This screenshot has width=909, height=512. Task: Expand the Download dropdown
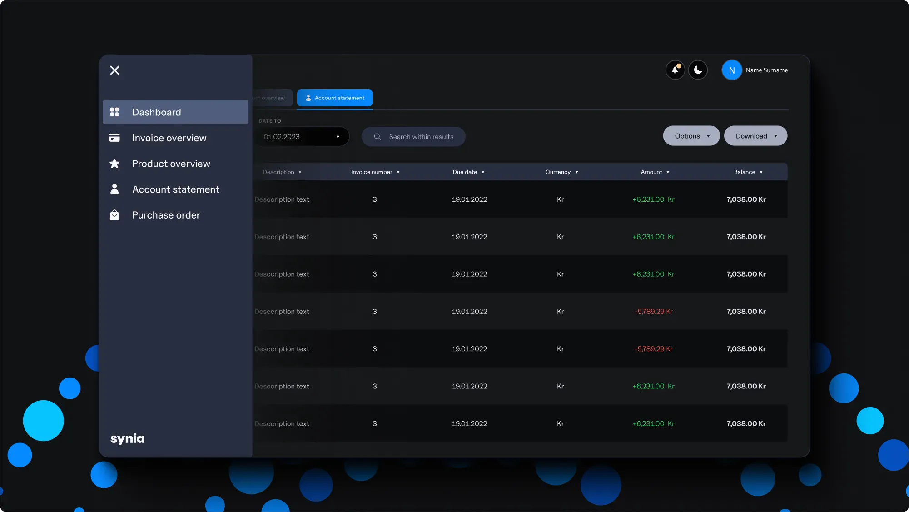755,136
